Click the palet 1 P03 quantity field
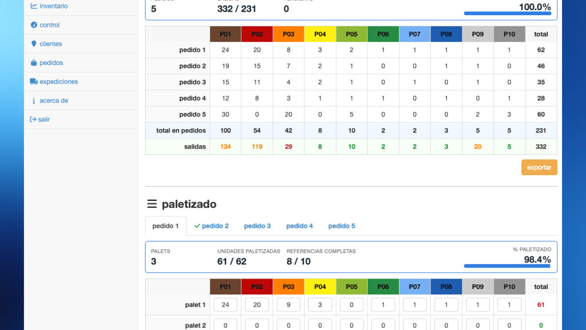This screenshot has width=586, height=330. (x=289, y=305)
